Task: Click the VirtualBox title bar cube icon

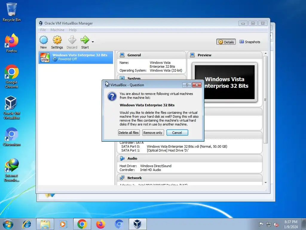Action: click(41, 23)
